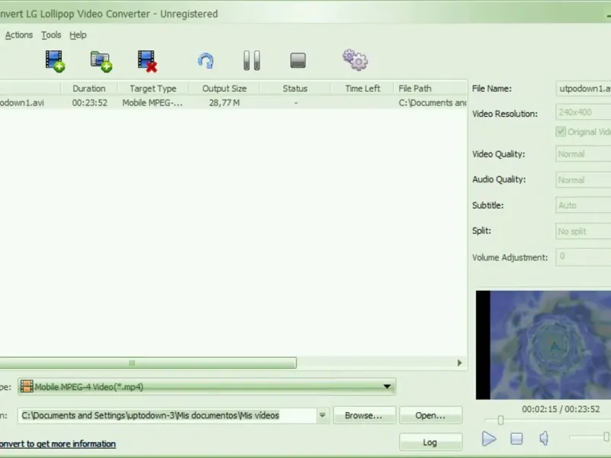The image size is (611, 458).
Task: Sort by Duration column header
Action: point(89,89)
